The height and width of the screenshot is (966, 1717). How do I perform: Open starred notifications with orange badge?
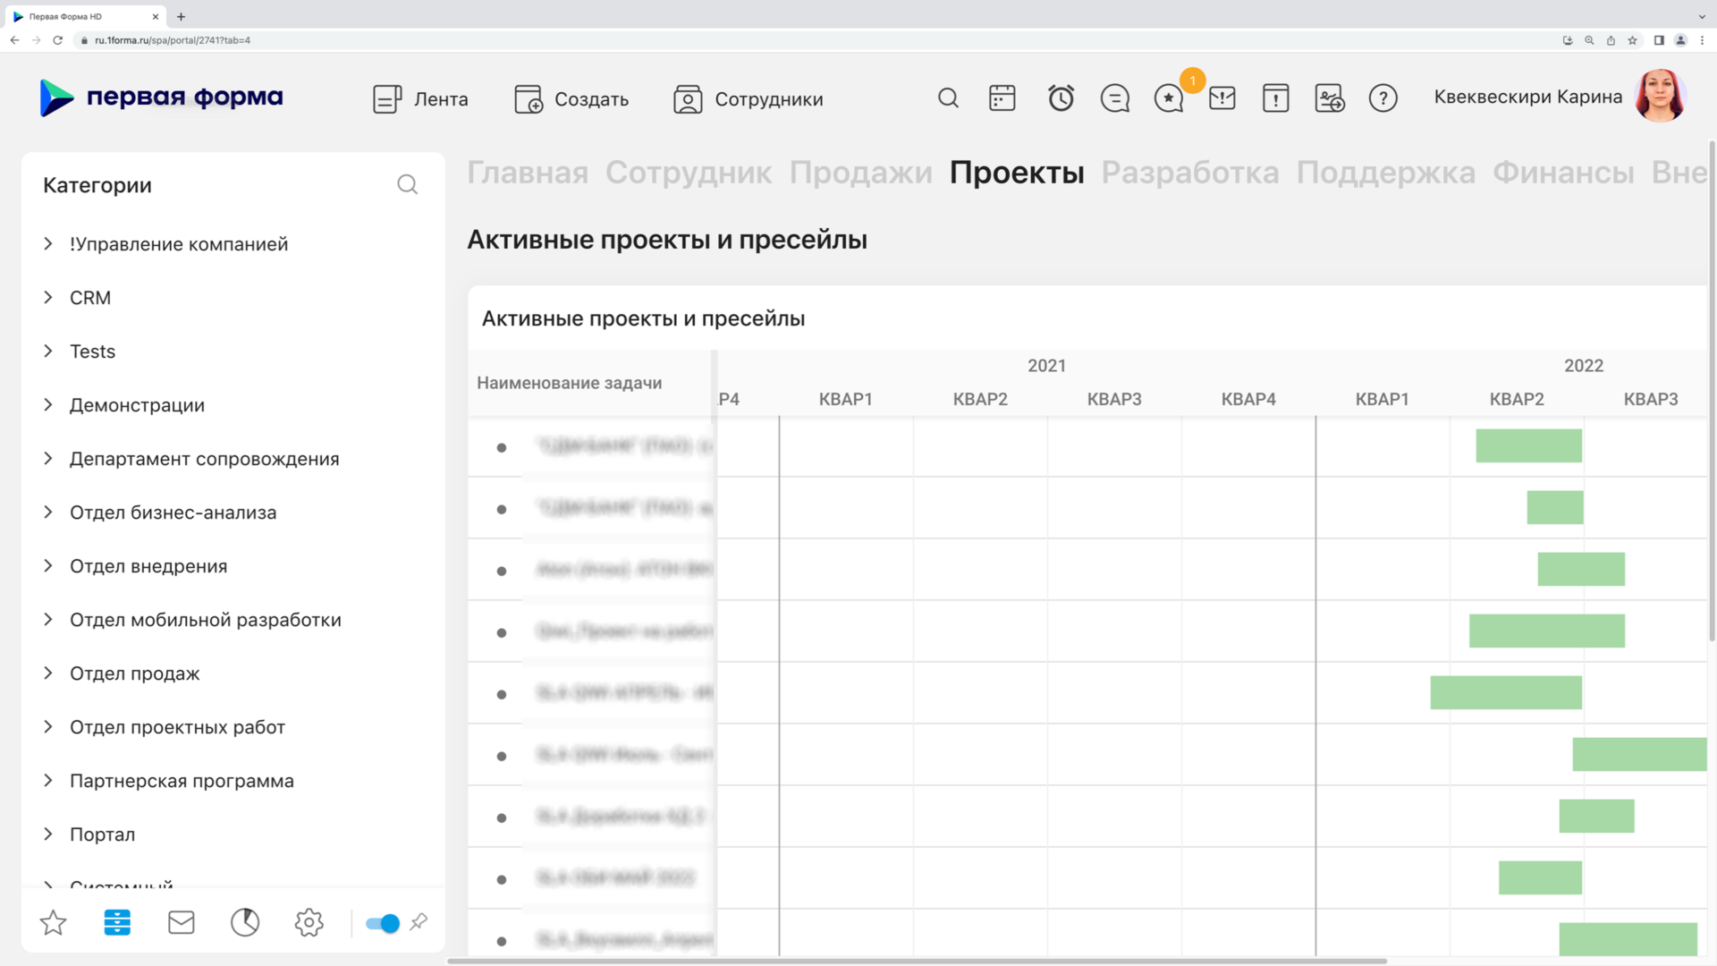point(1169,98)
